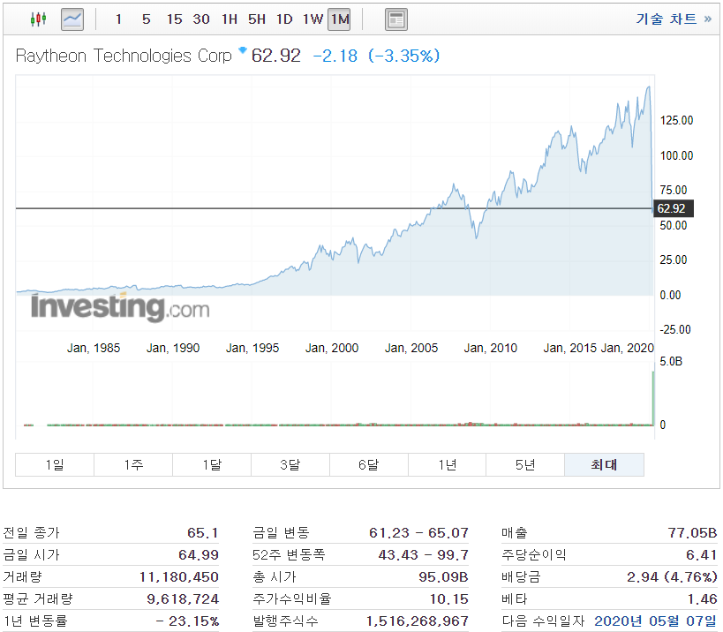Click the 전일 종가 value 65.1

(203, 533)
